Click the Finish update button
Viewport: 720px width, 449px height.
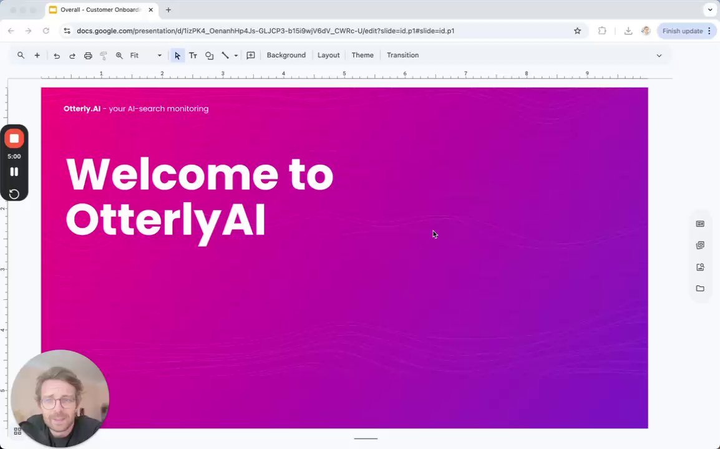click(x=687, y=31)
